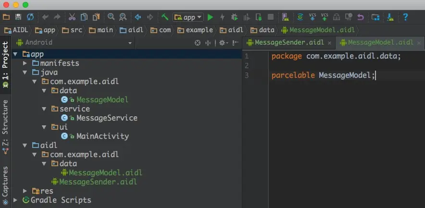Open Project panel gear settings menu
This screenshot has width=425, height=208.
tap(224, 43)
